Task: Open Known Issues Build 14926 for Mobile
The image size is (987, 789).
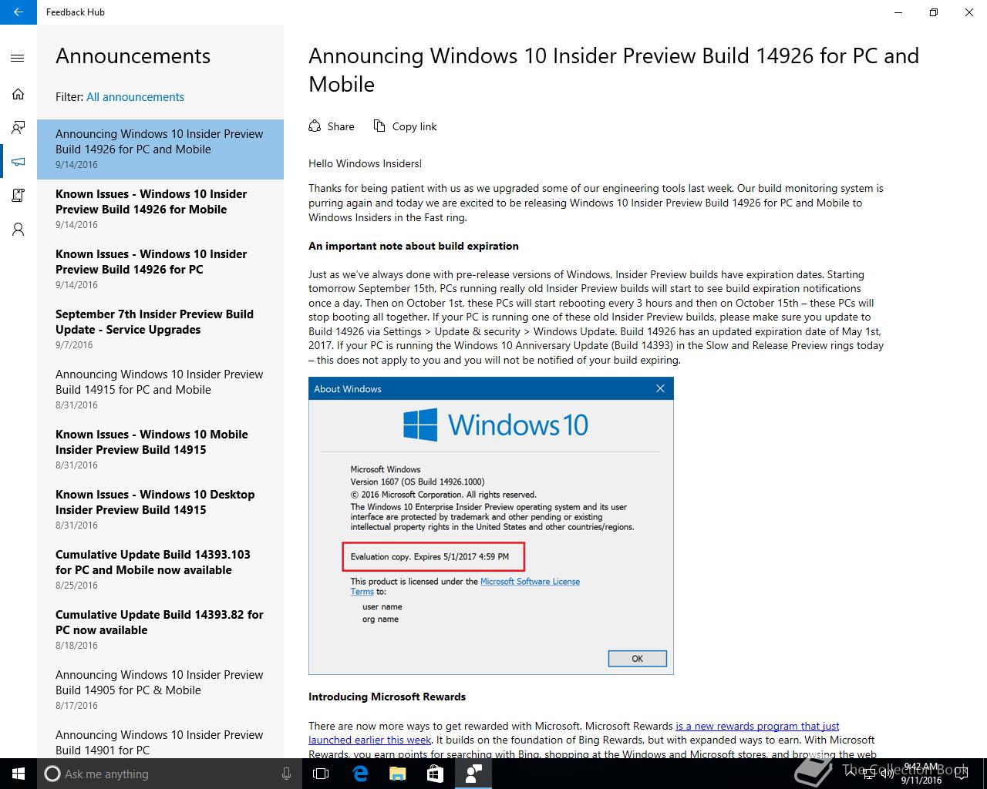Action: pyautogui.click(x=160, y=210)
